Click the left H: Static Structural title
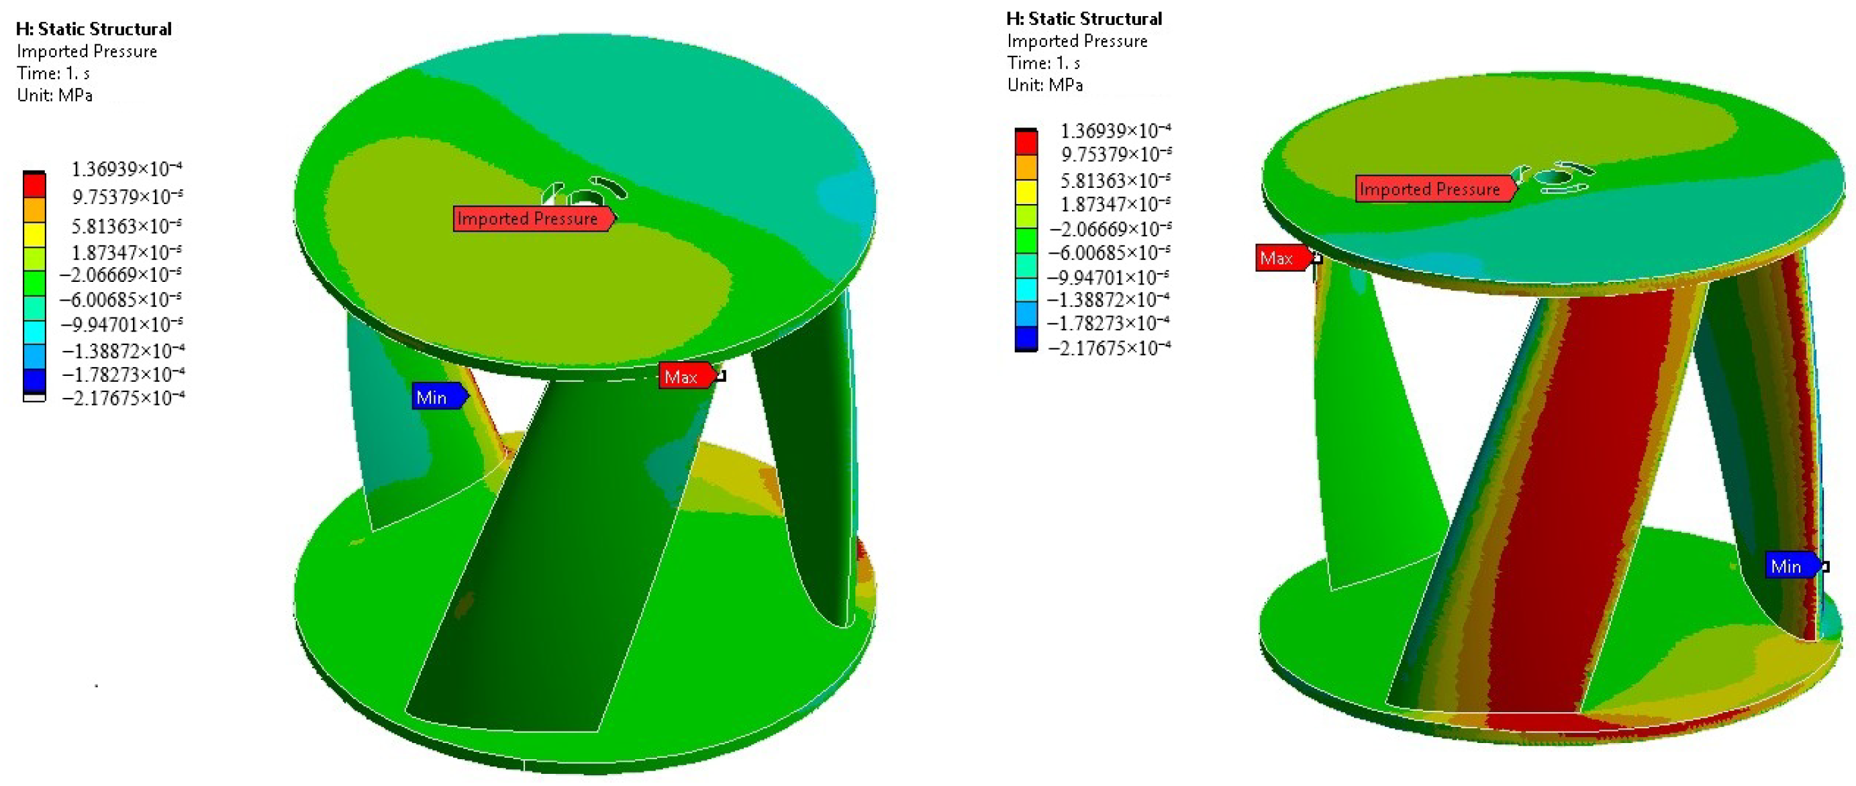This screenshot has width=1856, height=786. 94,29
